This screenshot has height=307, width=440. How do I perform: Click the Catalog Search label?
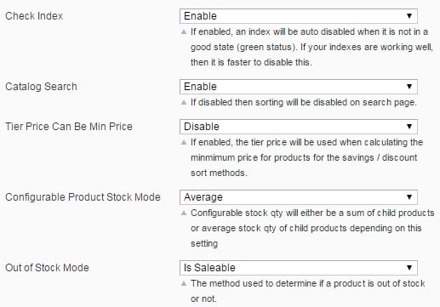(x=41, y=87)
